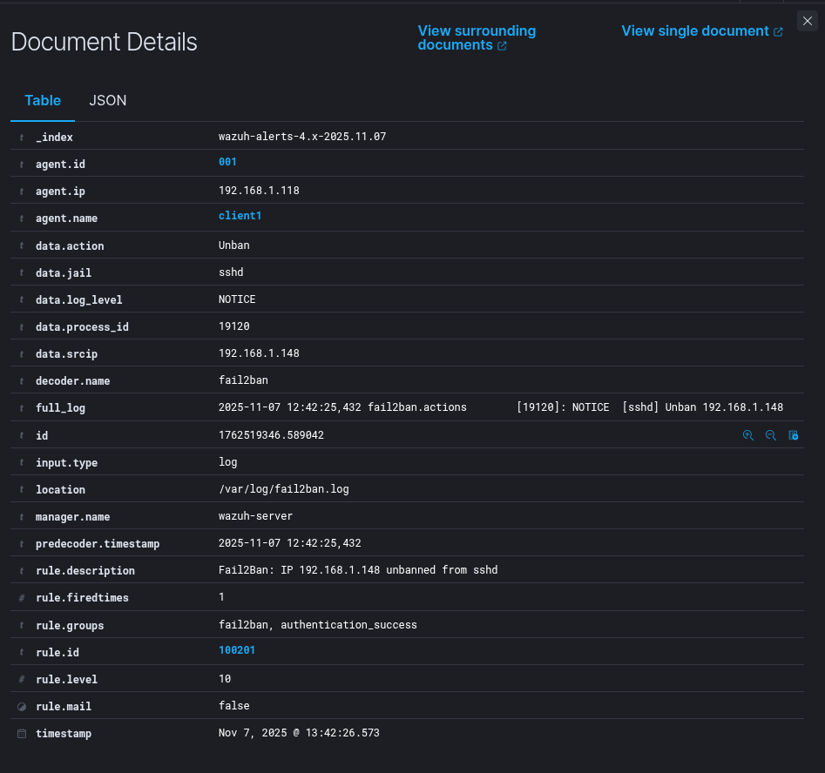825x773 pixels.
Task: Click the rule.description value text
Action: pos(357,570)
